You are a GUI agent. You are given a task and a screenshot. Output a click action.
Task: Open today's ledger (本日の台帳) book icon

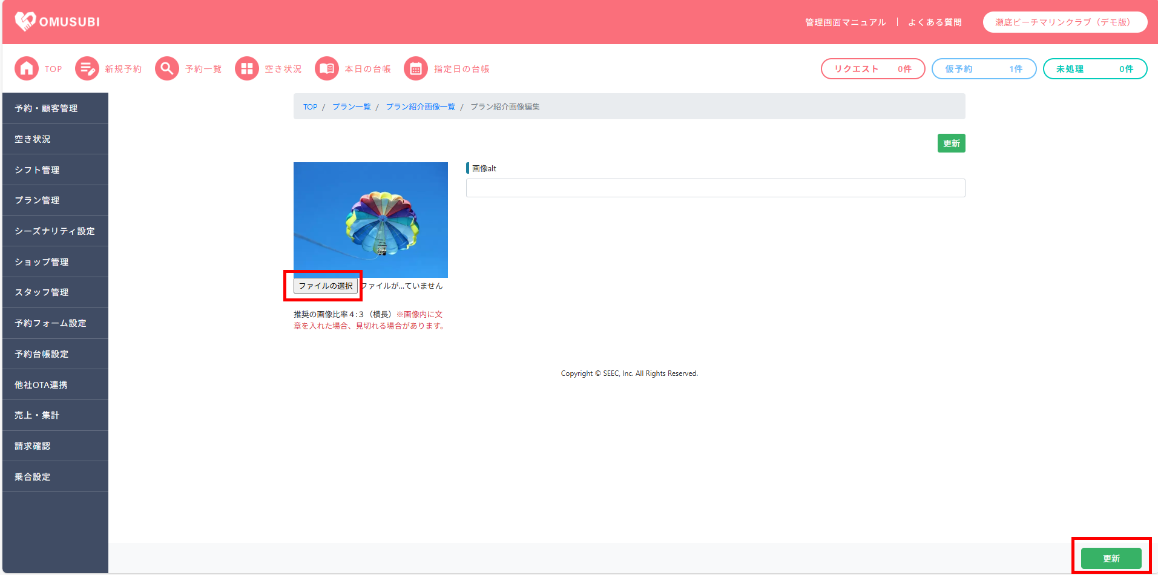(x=327, y=69)
